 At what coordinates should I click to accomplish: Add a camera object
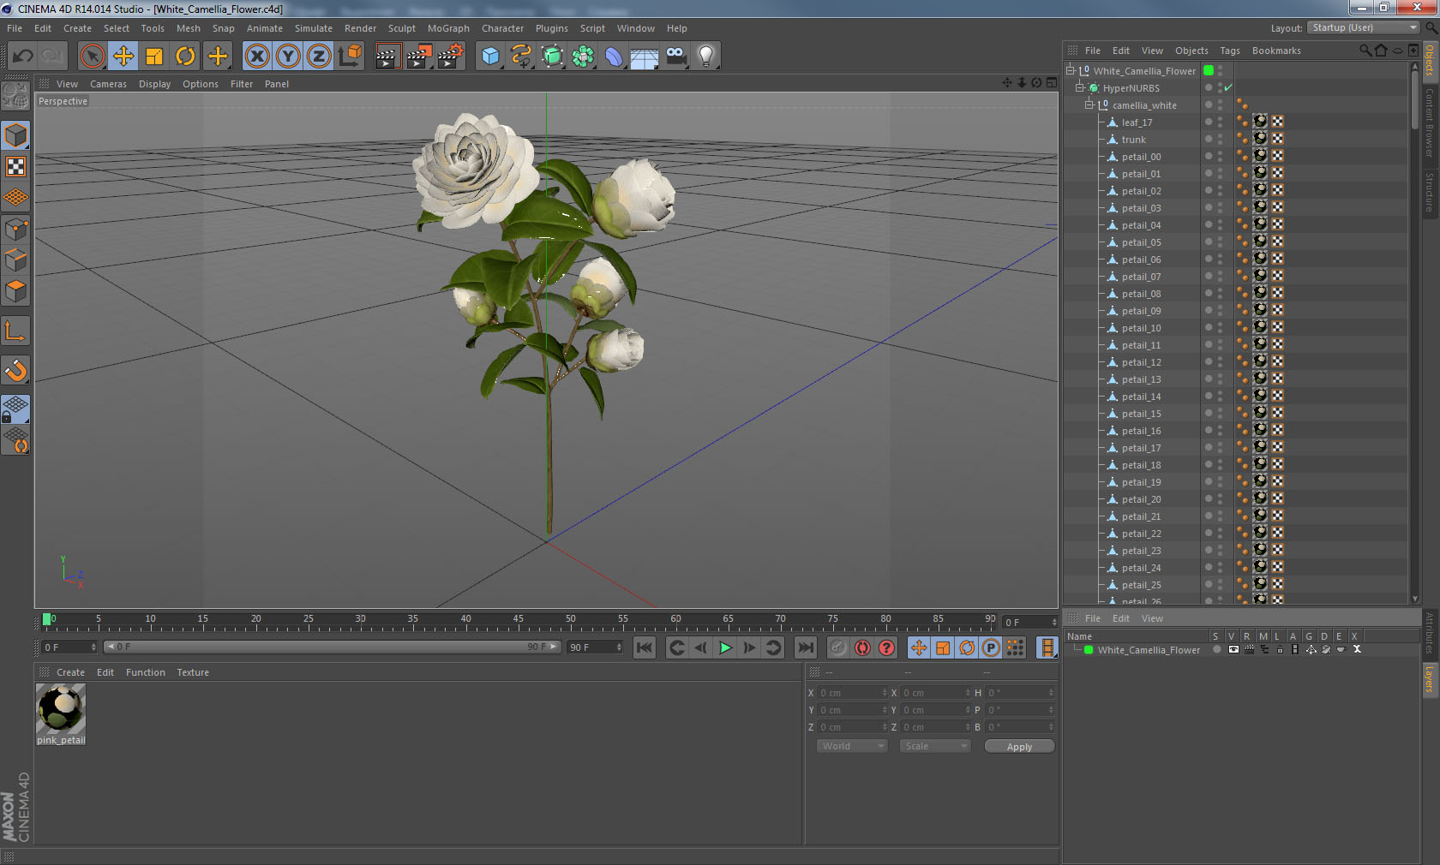pos(675,57)
